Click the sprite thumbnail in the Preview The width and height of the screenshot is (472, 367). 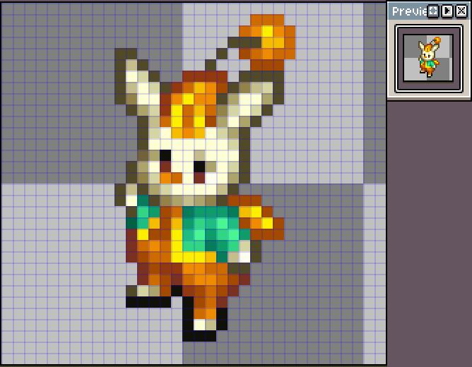point(429,59)
